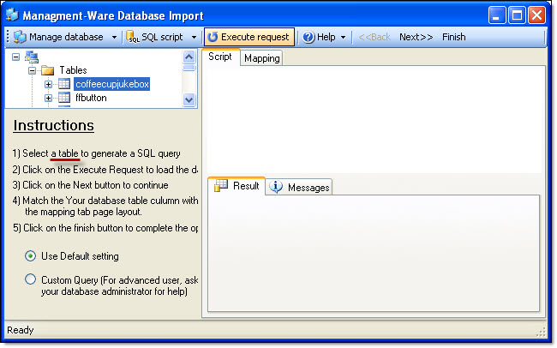Click the tree scrollbar down arrow
The width and height of the screenshot is (557, 348).
click(189, 100)
